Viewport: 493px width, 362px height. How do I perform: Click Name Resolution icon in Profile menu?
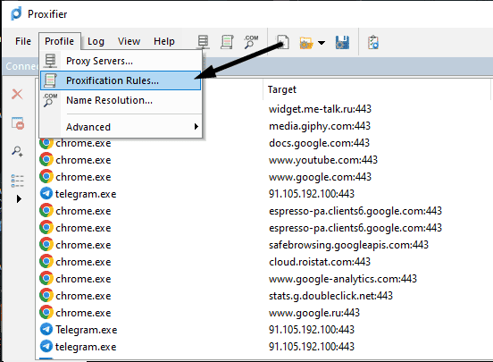(50, 100)
